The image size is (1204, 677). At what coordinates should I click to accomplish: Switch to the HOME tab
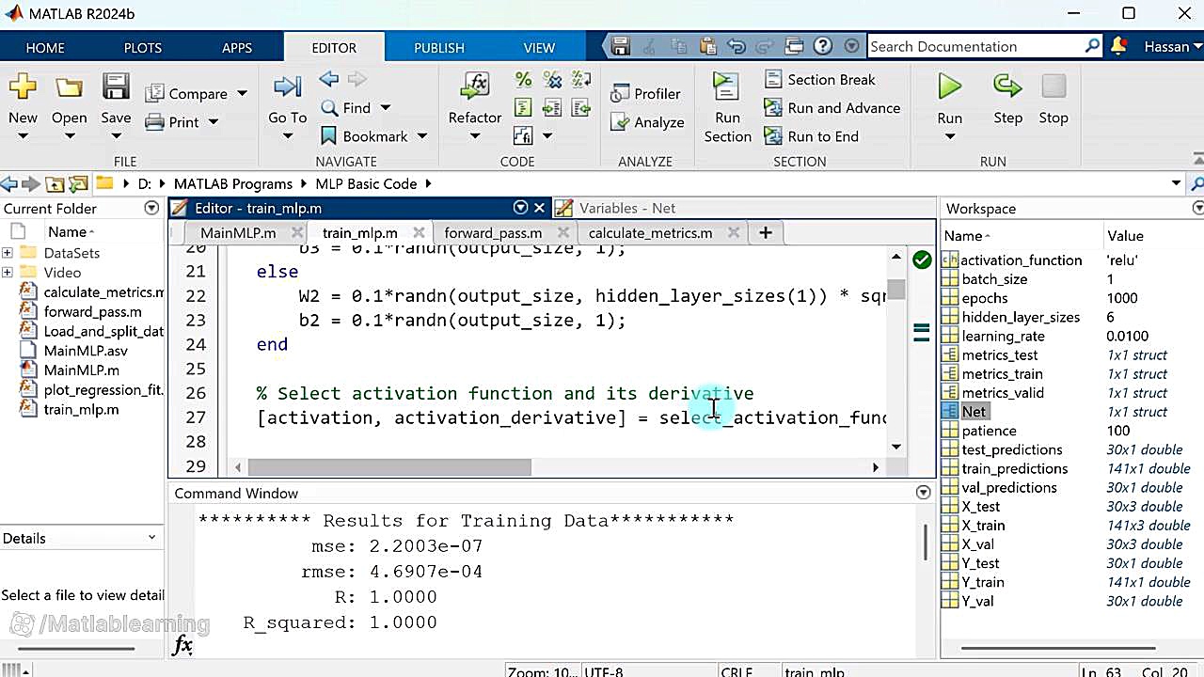coord(45,48)
